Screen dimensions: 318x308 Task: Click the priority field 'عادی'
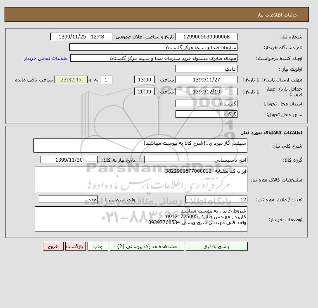(x=206, y=69)
